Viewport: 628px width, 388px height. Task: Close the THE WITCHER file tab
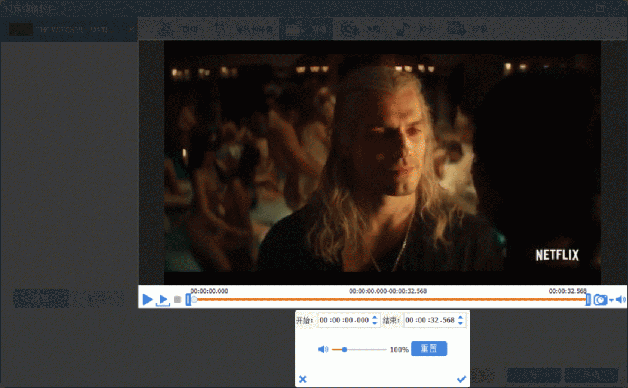(131, 29)
